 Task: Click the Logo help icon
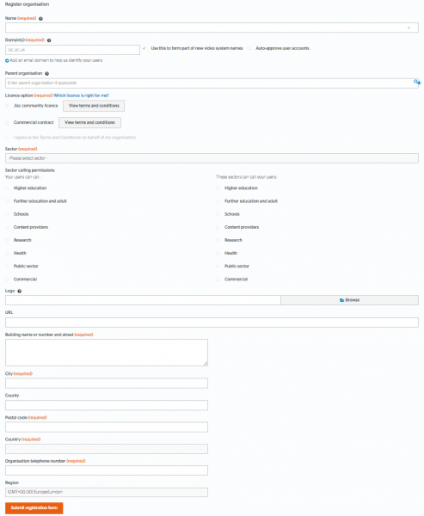point(20,292)
